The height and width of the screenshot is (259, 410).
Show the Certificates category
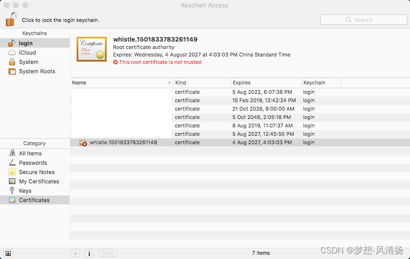(35, 200)
